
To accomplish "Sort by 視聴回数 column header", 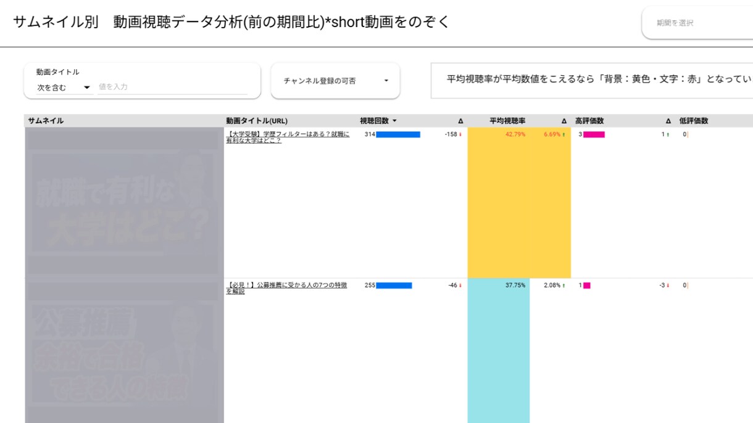I will tap(374, 121).
